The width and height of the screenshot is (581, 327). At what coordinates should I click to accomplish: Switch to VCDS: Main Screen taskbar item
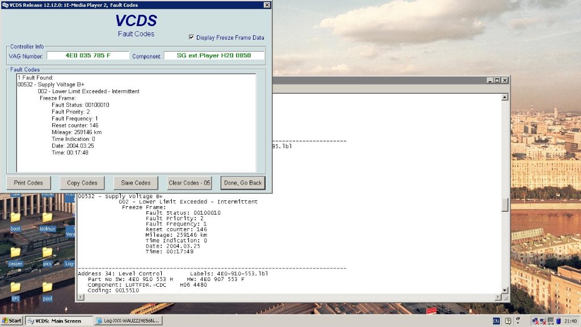coord(59,321)
